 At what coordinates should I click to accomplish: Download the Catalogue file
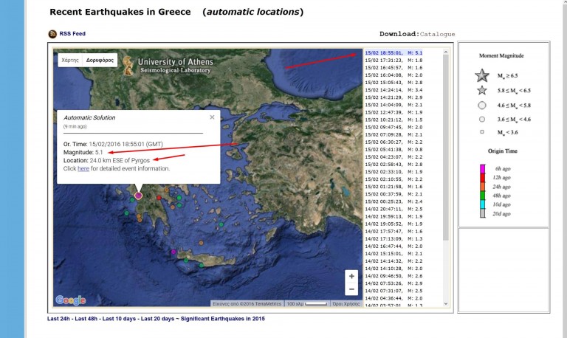pos(437,35)
